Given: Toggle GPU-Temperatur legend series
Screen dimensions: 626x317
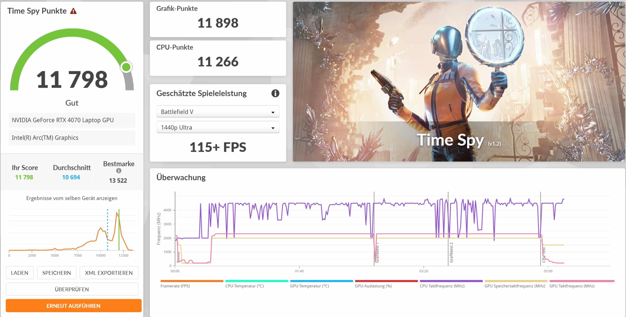Looking at the screenshot, I should point(309,286).
